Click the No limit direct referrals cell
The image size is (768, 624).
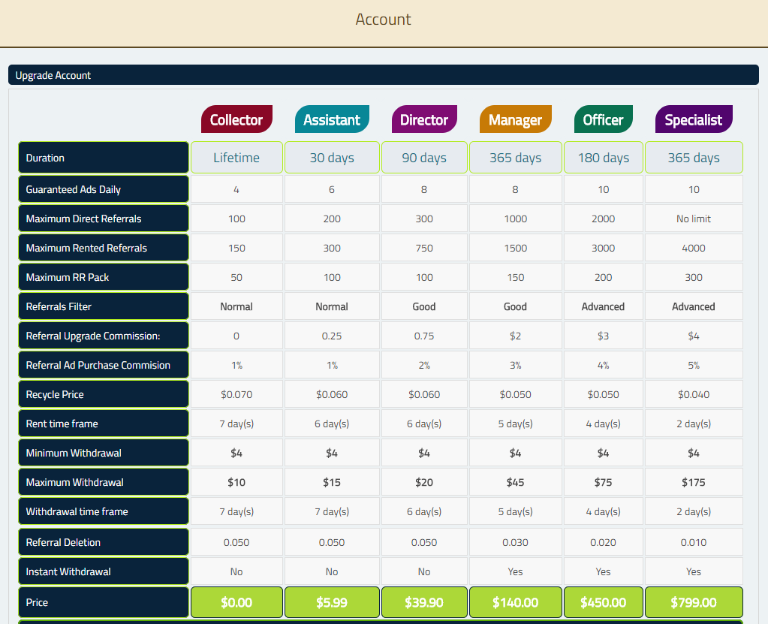tap(694, 219)
